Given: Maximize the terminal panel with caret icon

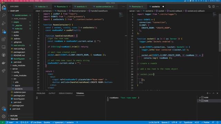Looking at the screenshot, I should [213, 93].
